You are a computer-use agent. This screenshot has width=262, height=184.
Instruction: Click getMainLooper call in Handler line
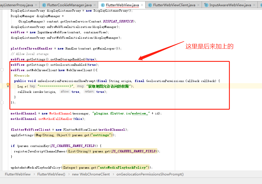[104, 48]
